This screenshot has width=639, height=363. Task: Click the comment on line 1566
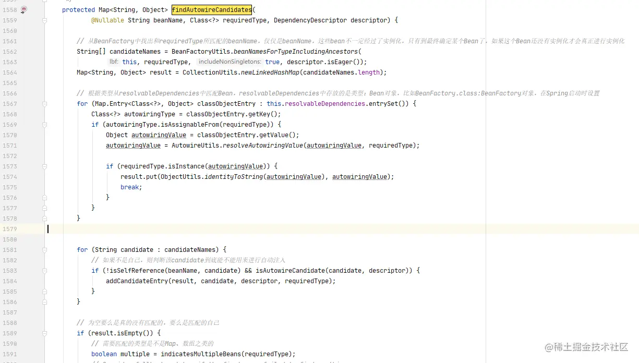point(338,93)
